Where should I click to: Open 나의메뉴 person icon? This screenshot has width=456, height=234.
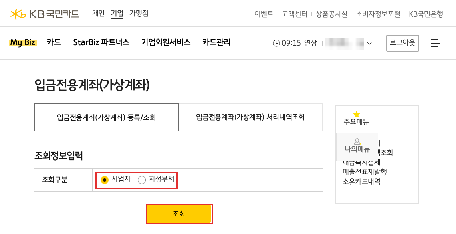[x=357, y=141]
